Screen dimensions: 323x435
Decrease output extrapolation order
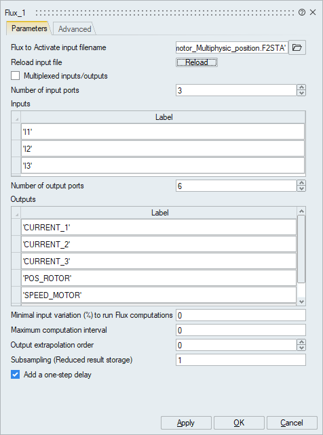301,348
